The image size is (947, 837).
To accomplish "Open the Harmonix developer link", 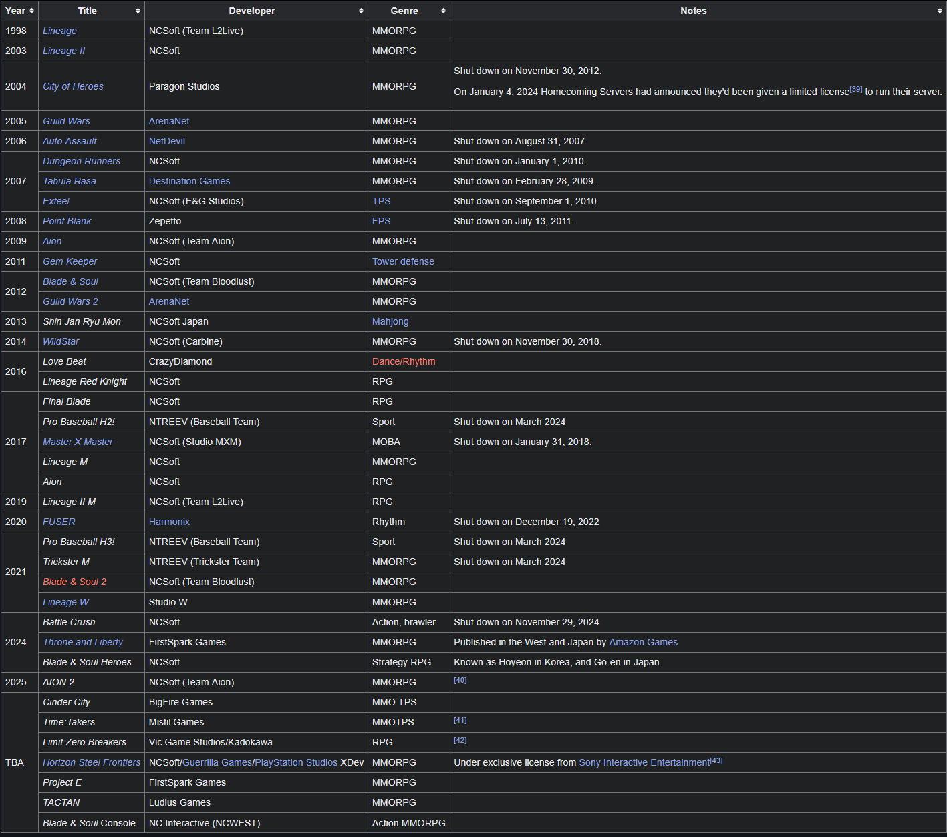I will (169, 522).
